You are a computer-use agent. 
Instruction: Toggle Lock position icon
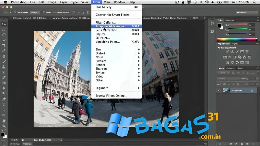coord(234,84)
